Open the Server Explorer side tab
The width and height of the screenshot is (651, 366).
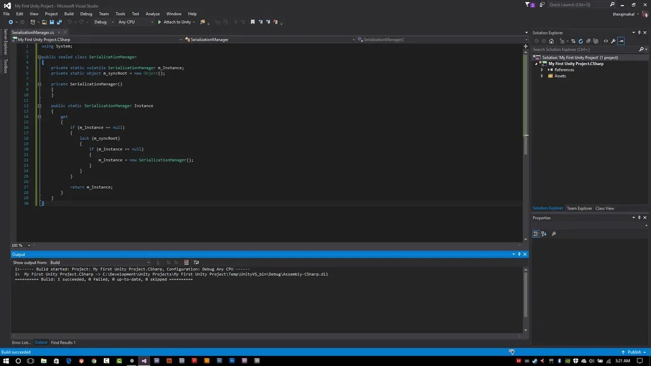(x=6, y=42)
